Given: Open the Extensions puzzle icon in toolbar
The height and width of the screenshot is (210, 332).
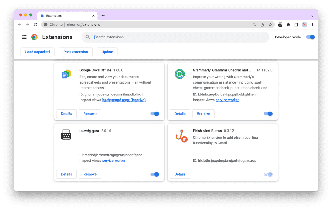Looking at the screenshot, I should (288, 25).
